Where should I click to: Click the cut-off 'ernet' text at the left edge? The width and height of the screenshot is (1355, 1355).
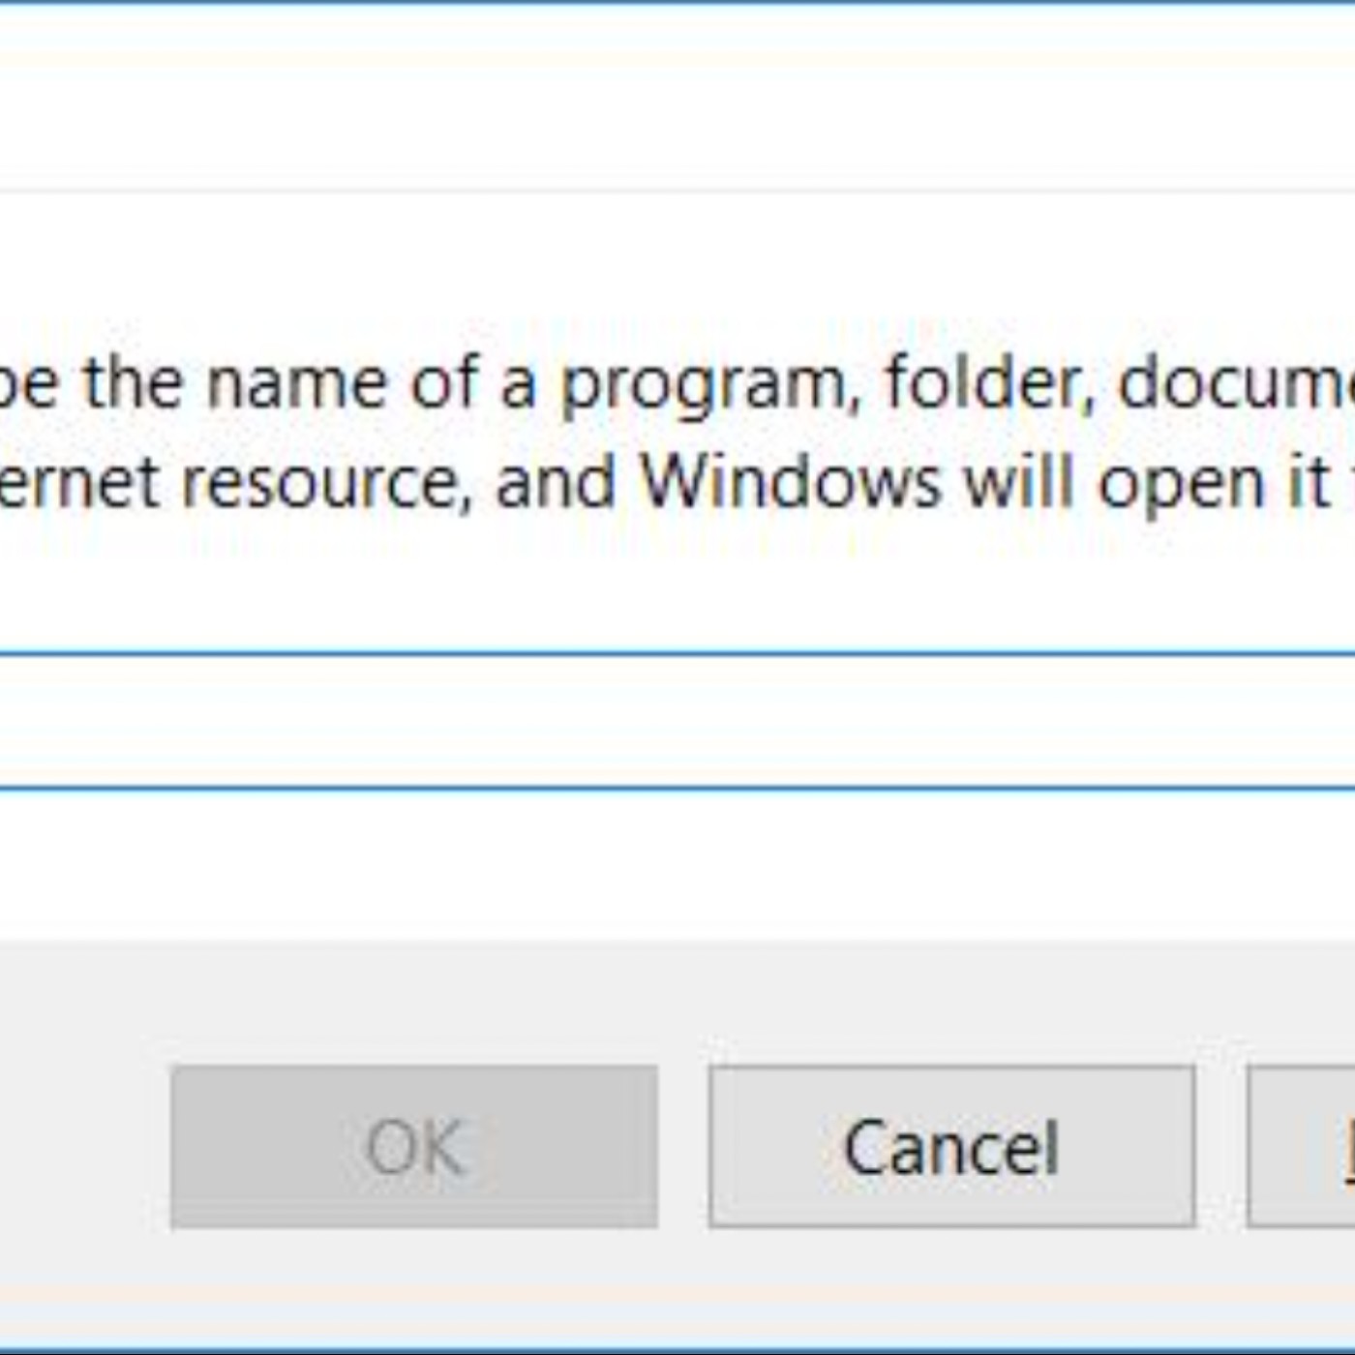point(77,482)
